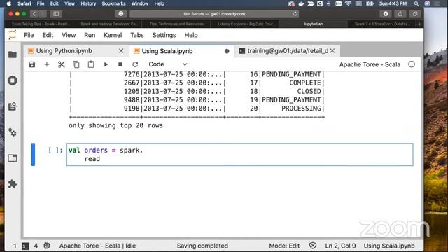Switch to the Safari JupyterLab browser tab
Image resolution: width=448 pixels, height=252 pixels.
[313, 24]
